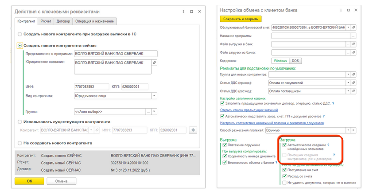Select Создать нового контрагента при загрузке выписки
Screen dimensions: 365x192
pos(20,34)
